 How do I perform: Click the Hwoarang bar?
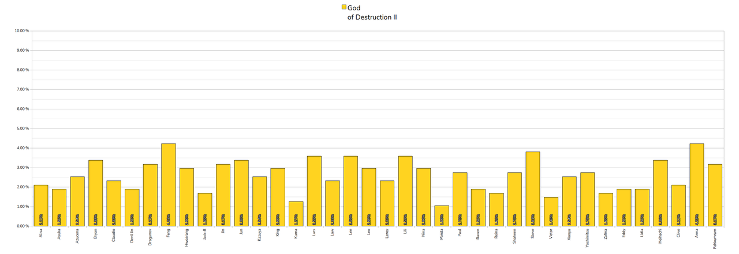pos(186,197)
